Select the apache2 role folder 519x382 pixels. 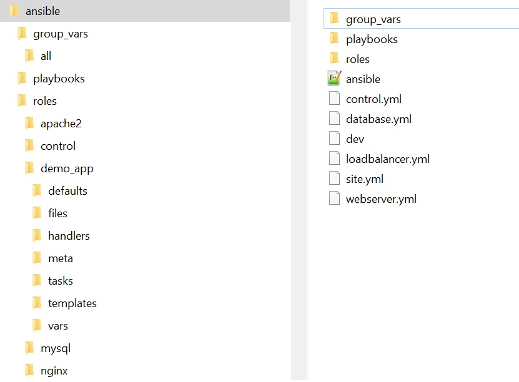click(61, 124)
